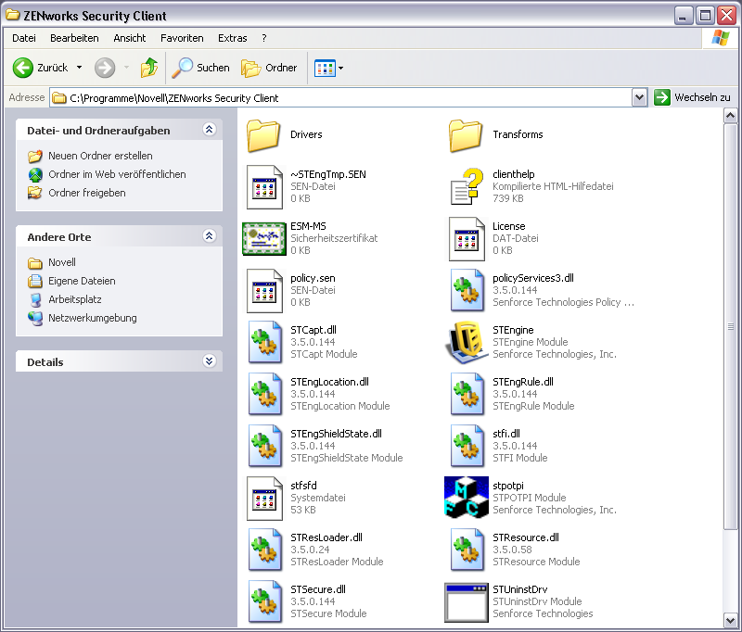This screenshot has width=742, height=632.
Task: Open the Drivers folder icon
Action: [264, 135]
